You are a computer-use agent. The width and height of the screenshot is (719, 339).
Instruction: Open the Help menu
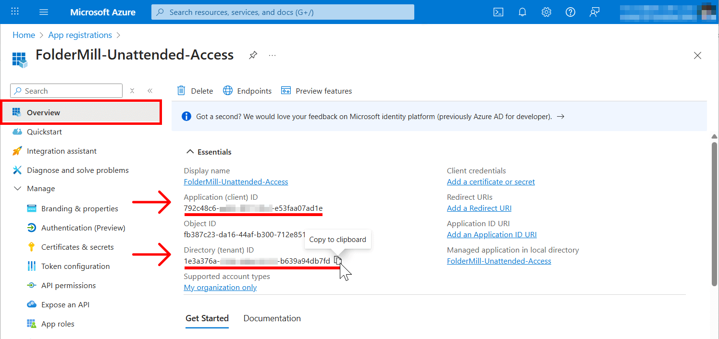coord(570,12)
